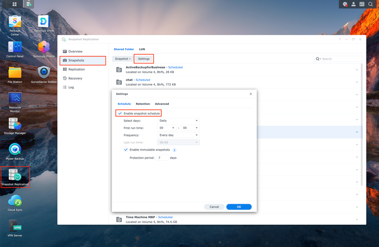
Task: Open First run time hour dropdown
Action: pos(167,128)
